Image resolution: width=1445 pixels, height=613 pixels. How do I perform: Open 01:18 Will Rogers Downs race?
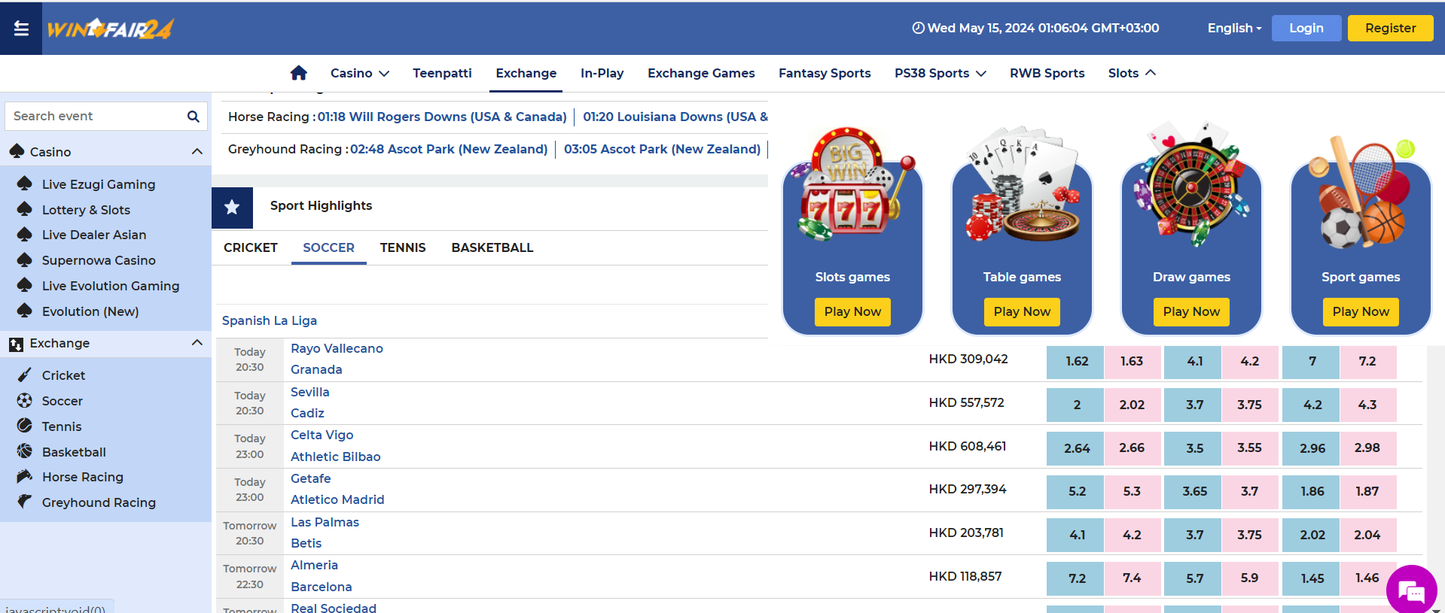pos(442,117)
